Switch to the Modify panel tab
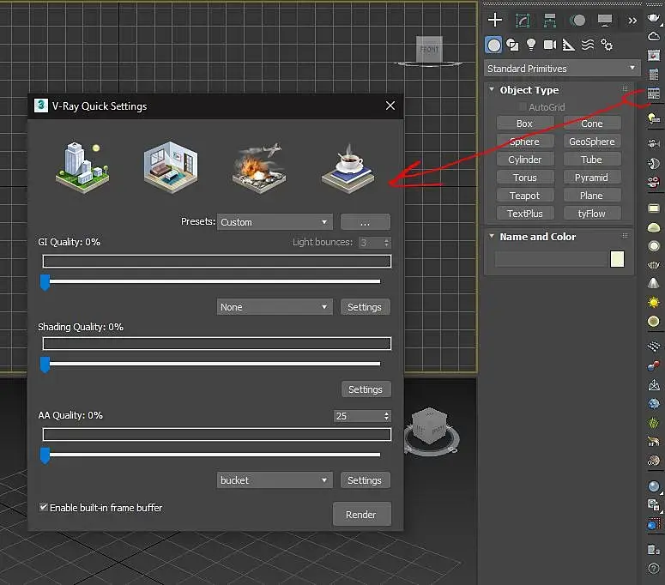 [x=523, y=20]
